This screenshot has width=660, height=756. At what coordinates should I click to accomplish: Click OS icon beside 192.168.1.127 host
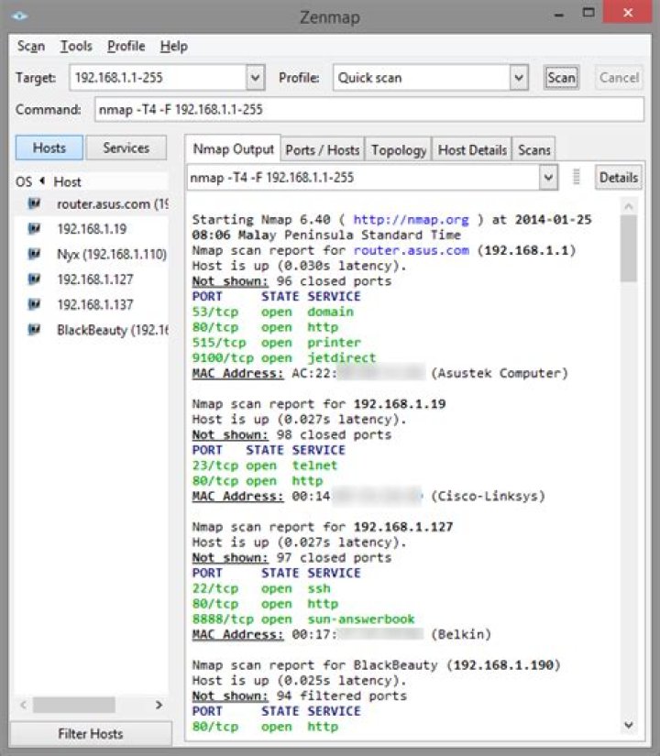pos(34,279)
